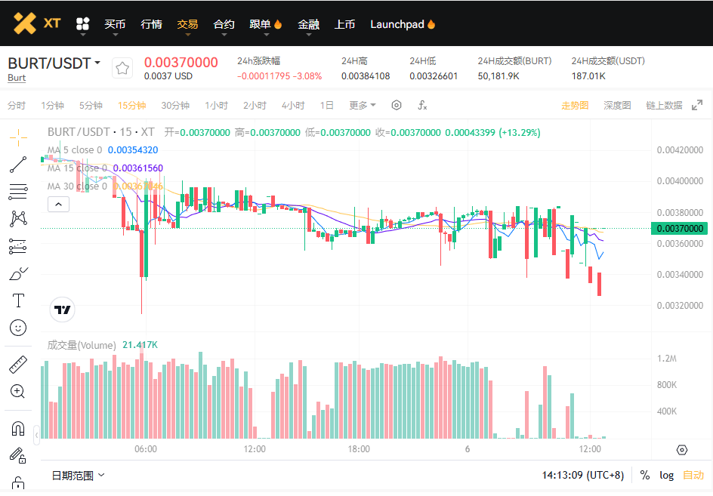Screen dimensions: 713x496
Task: Collapse the indicator legend chevron
Action: tap(58, 204)
